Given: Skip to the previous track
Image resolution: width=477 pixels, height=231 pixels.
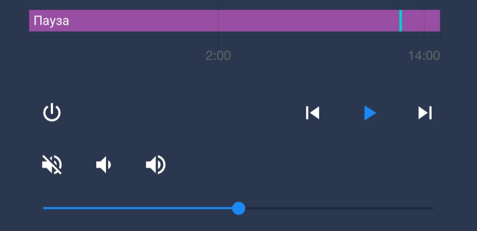Looking at the screenshot, I should click(x=312, y=113).
